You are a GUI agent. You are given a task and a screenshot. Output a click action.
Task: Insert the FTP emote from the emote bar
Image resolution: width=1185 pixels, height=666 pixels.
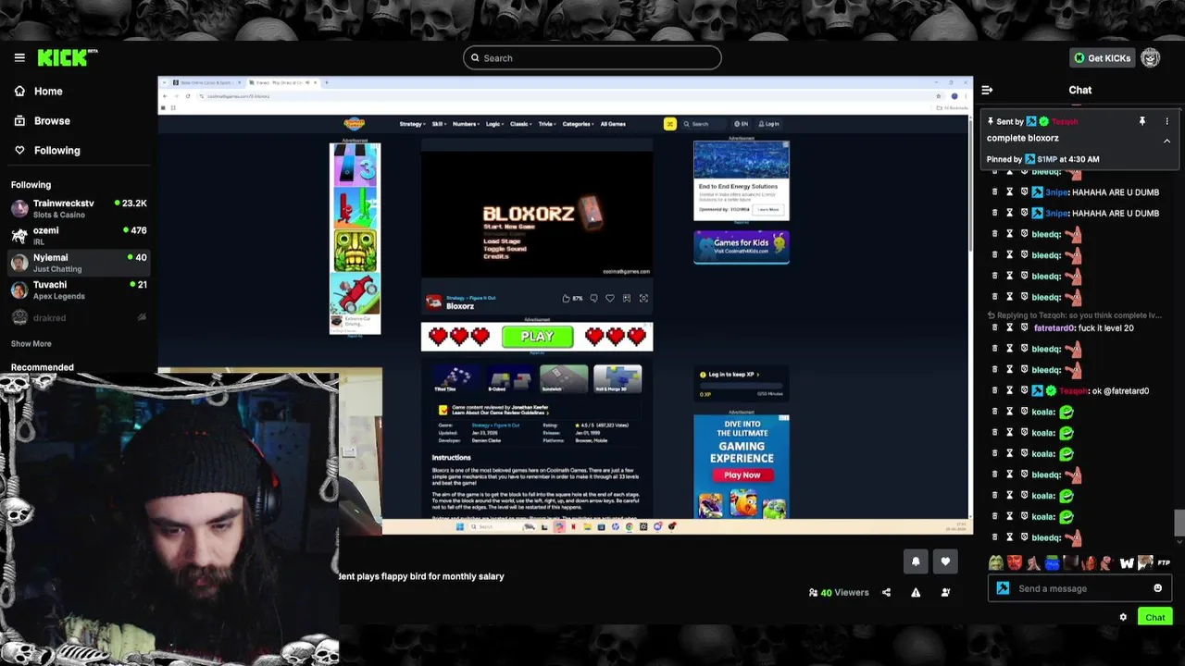(1164, 562)
